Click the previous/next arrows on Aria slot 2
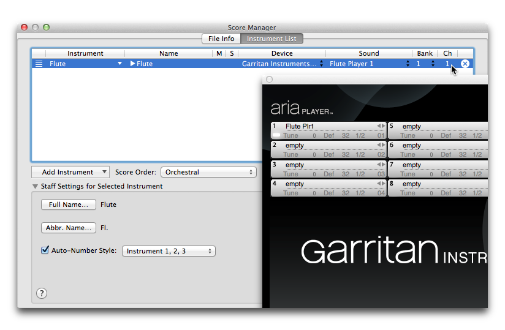Image resolution: width=505 pixels, height=330 pixels. [x=381, y=145]
